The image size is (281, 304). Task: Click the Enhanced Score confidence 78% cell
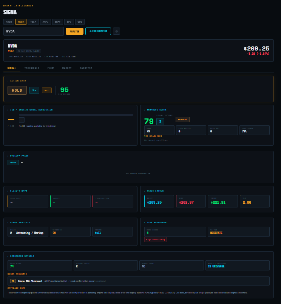click(255, 130)
